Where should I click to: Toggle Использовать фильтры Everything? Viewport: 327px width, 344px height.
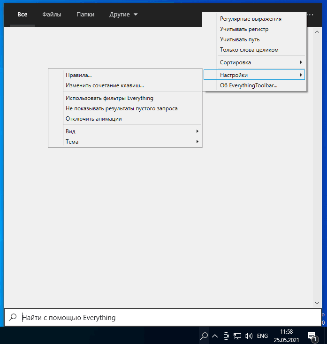[x=125, y=98]
